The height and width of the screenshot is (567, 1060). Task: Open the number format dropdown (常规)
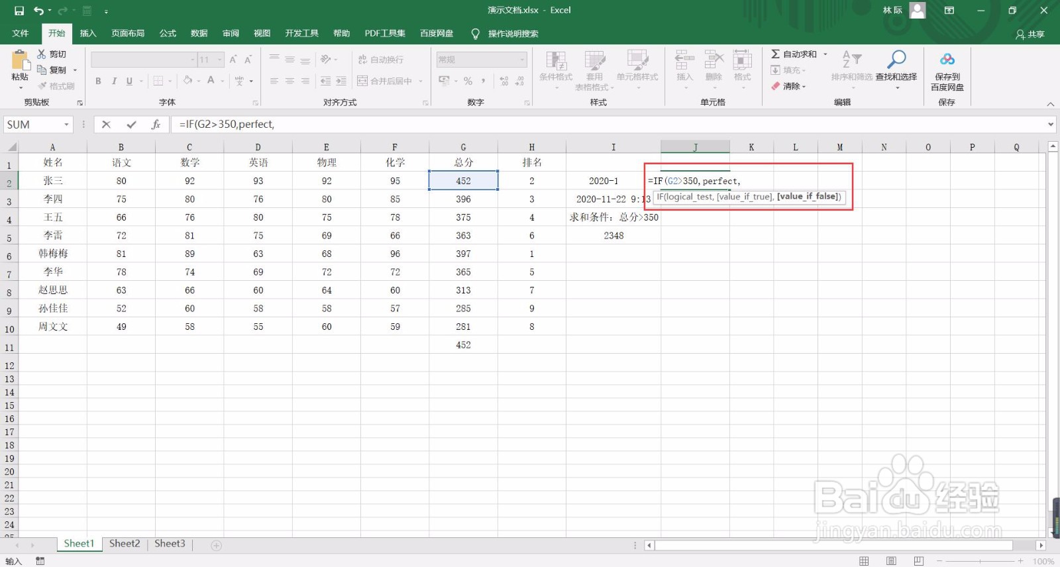coord(523,60)
